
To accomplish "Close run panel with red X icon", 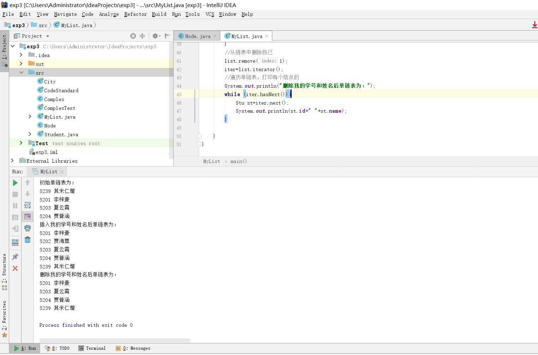I will pyautogui.click(x=15, y=268).
